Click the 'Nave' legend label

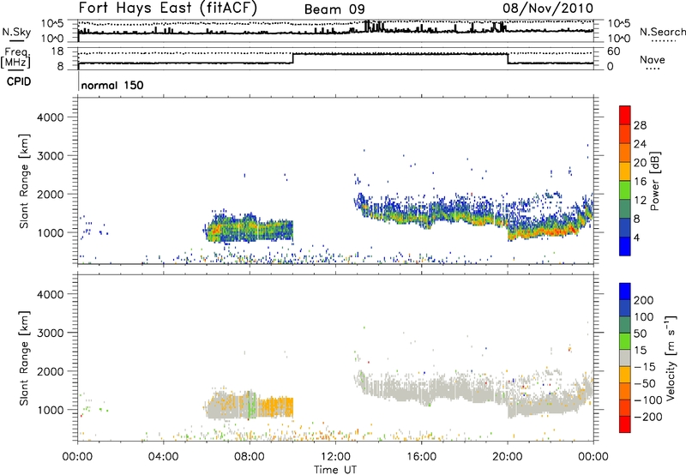coord(653,60)
